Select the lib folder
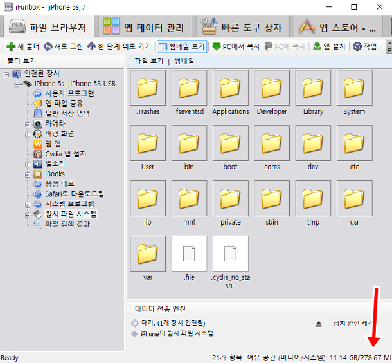 148,198
